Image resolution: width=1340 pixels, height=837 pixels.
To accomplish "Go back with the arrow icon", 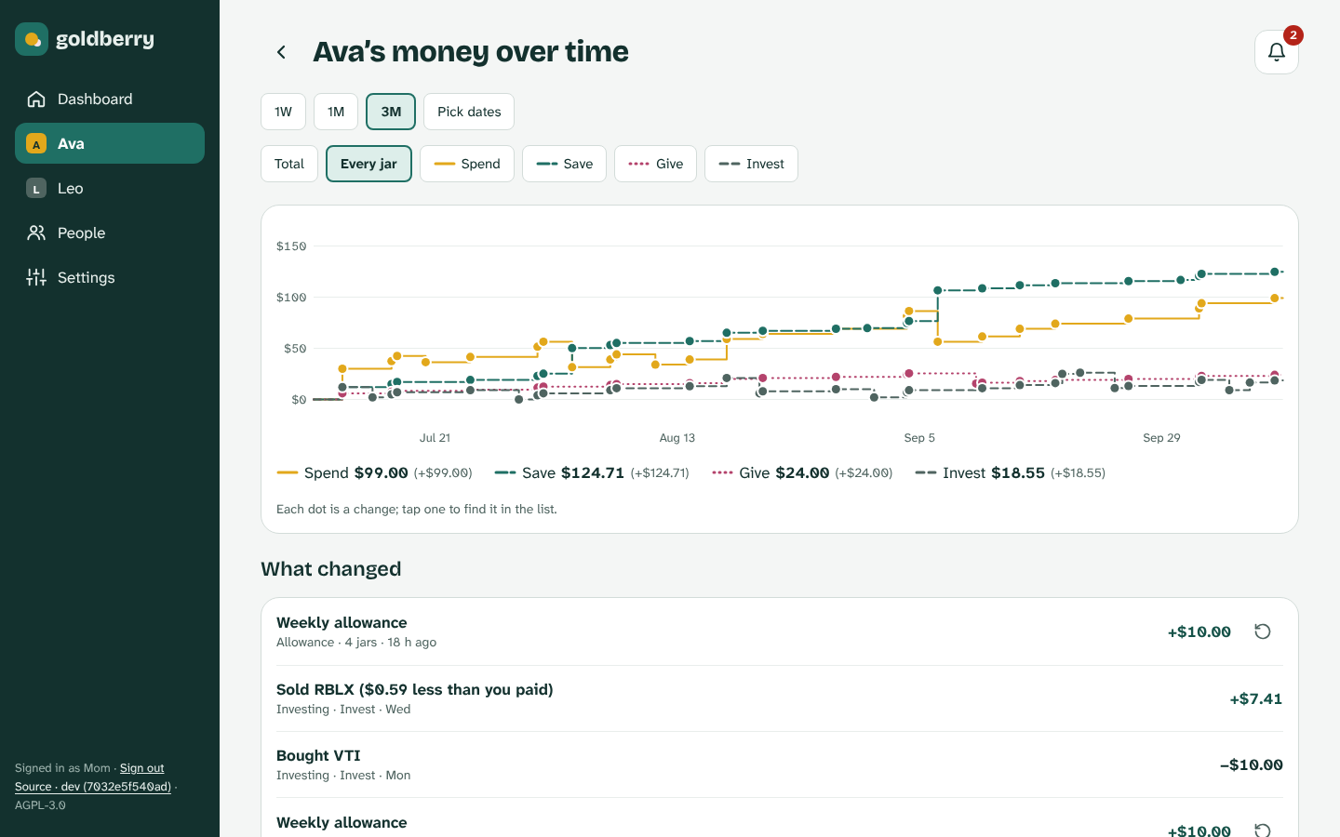I will click(281, 52).
